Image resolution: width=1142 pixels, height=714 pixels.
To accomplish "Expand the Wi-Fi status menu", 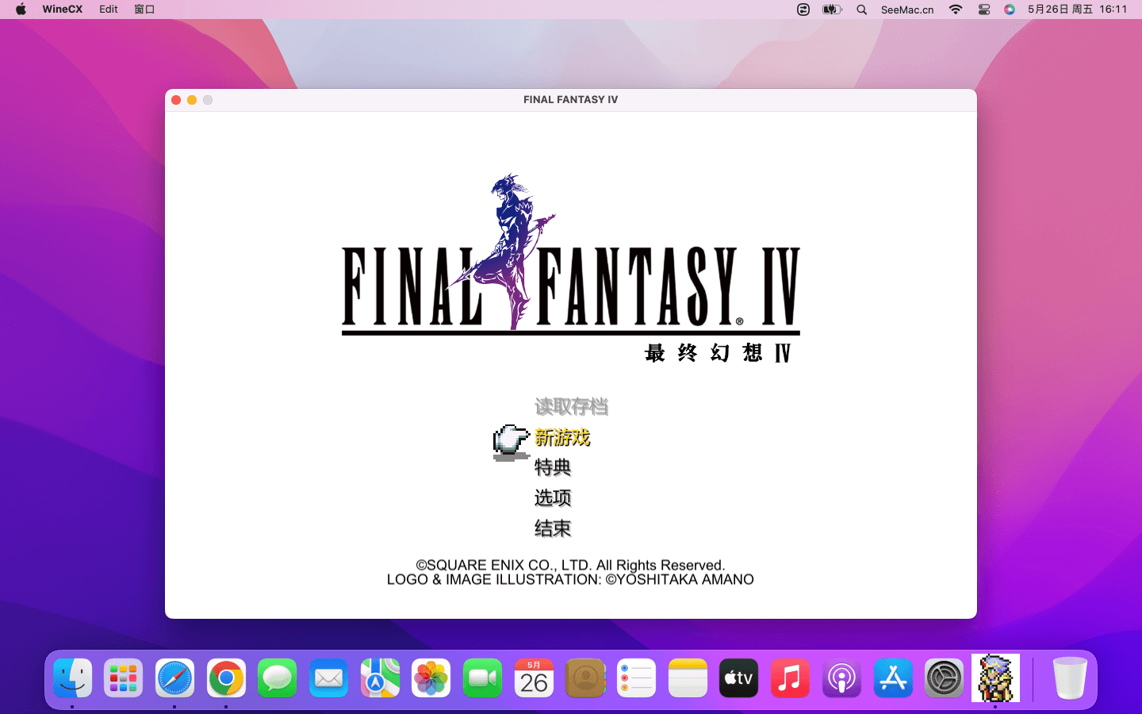I will pos(956,10).
